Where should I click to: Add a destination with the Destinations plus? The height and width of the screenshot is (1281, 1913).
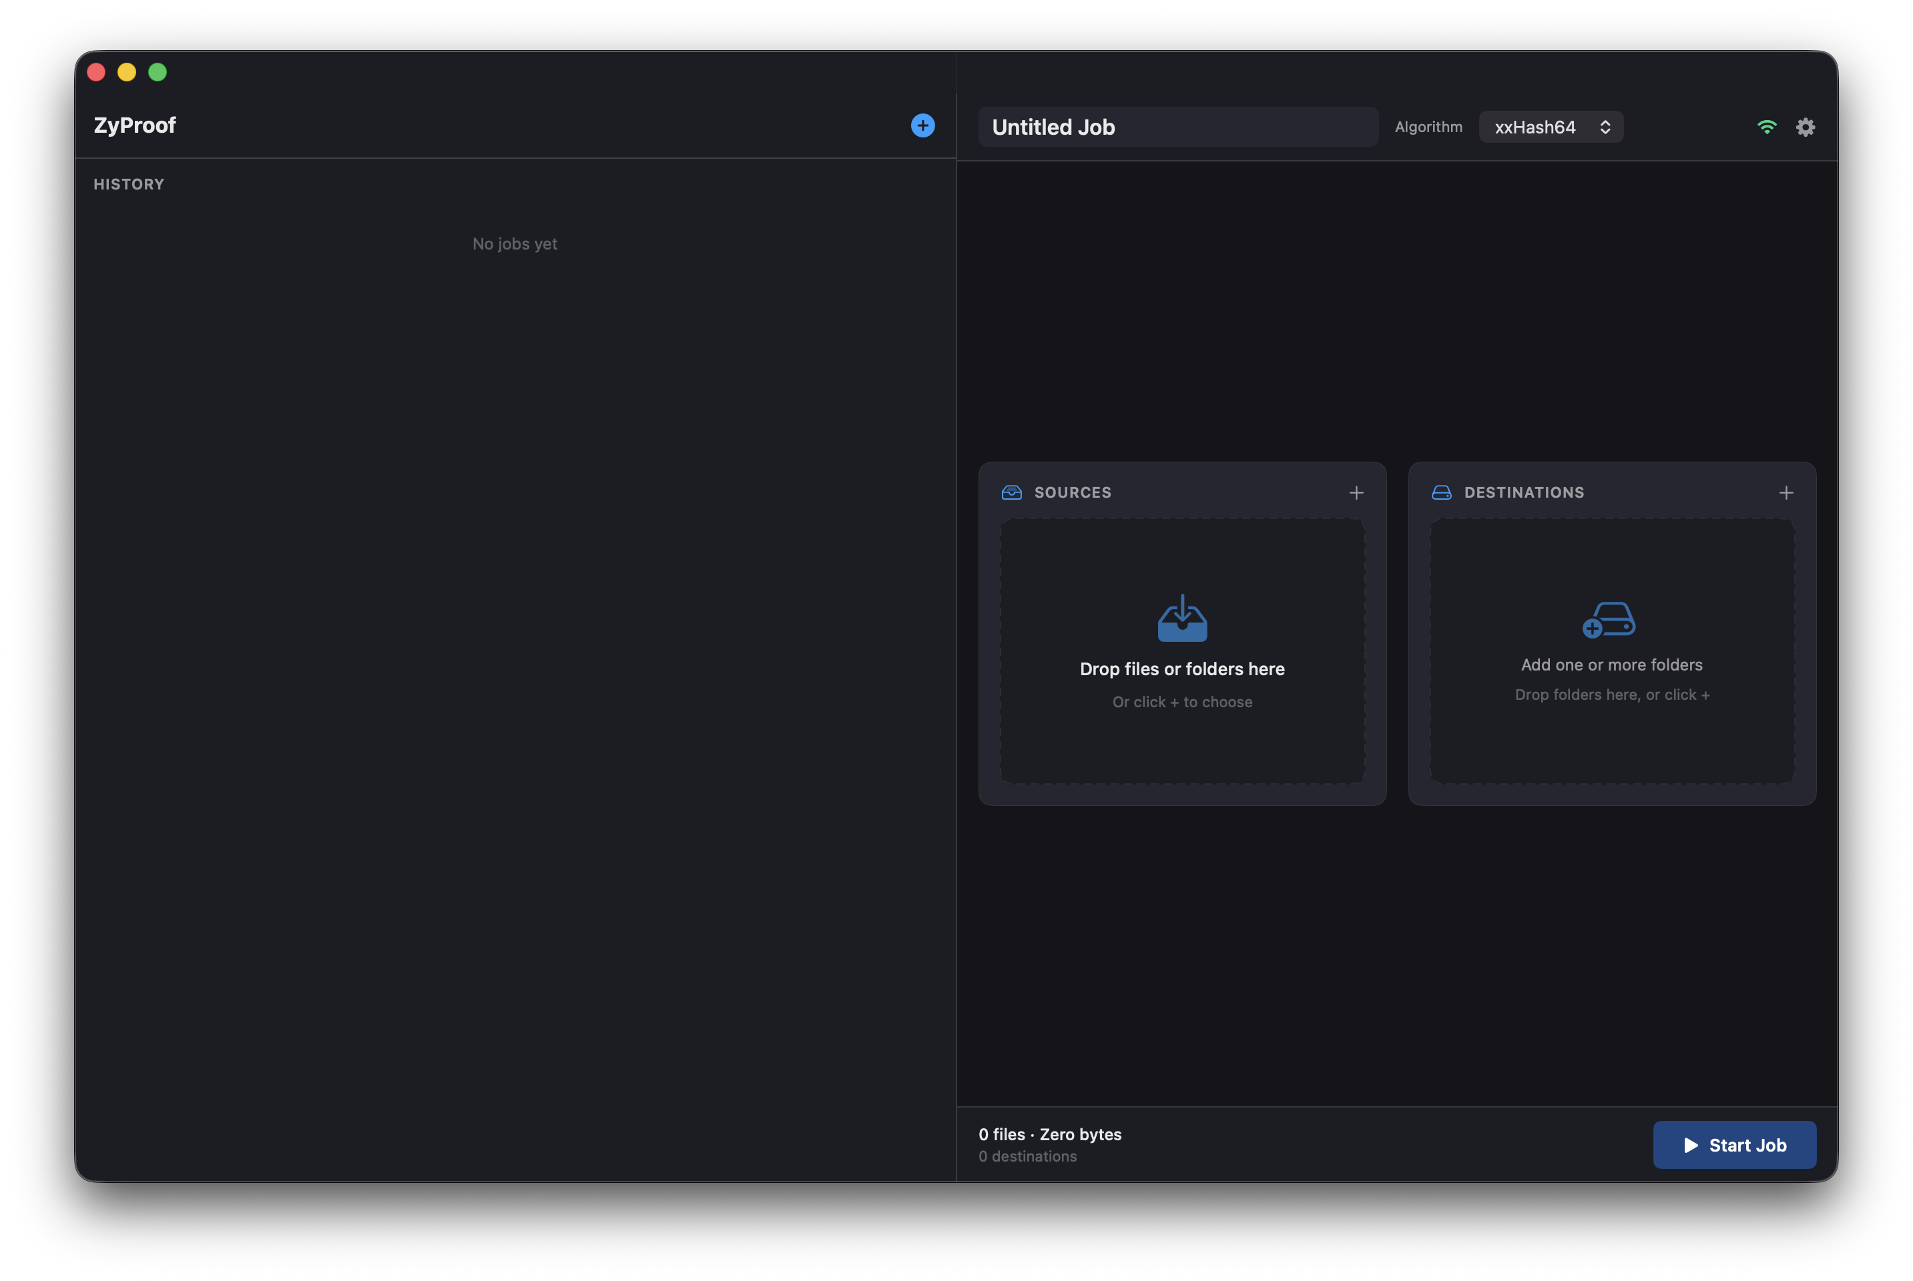click(1786, 492)
